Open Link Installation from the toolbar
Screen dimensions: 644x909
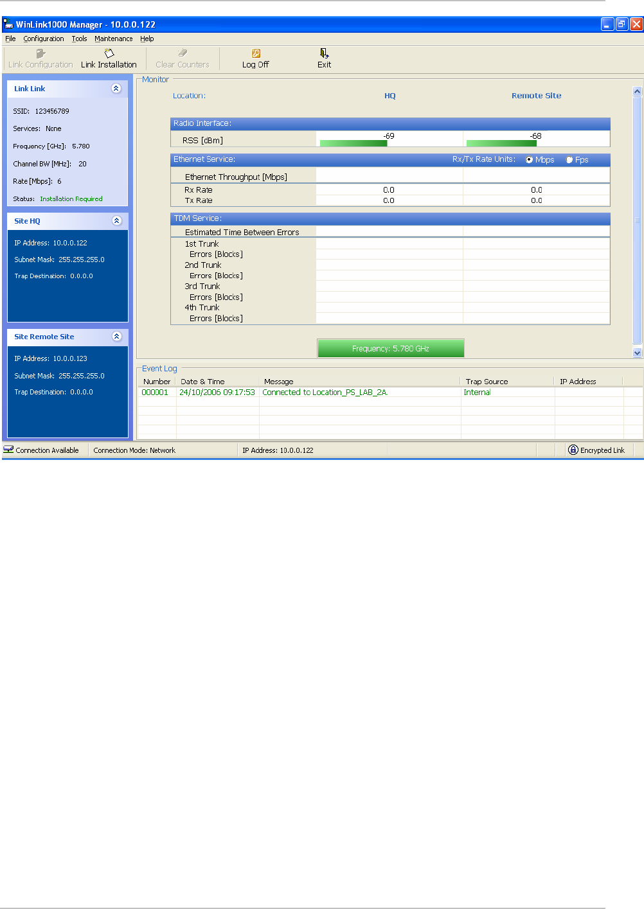(x=109, y=58)
